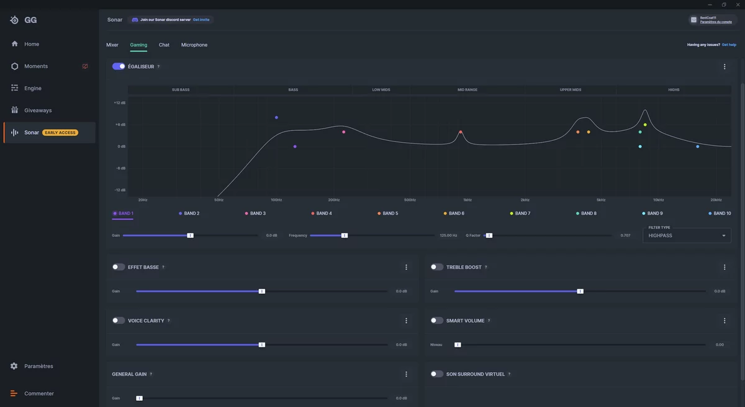The width and height of the screenshot is (745, 407).
Task: Select the BAND 5 tab
Action: click(x=388, y=213)
